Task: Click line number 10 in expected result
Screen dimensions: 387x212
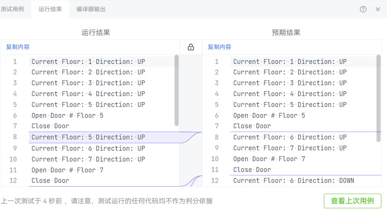Action: tap(215, 159)
